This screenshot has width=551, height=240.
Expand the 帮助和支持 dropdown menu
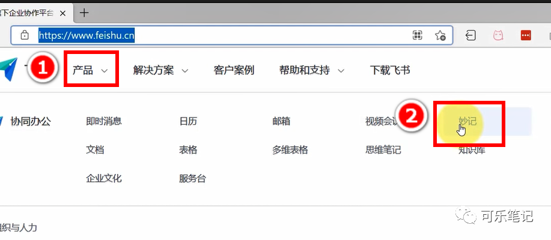coord(312,71)
